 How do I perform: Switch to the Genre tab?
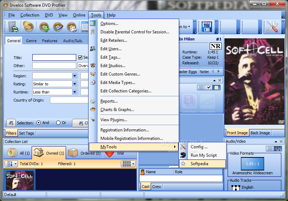pyautogui.click(x=31, y=41)
